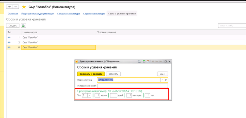Click the Создать button
Viewport: 246px width, 118px height.
point(13,26)
